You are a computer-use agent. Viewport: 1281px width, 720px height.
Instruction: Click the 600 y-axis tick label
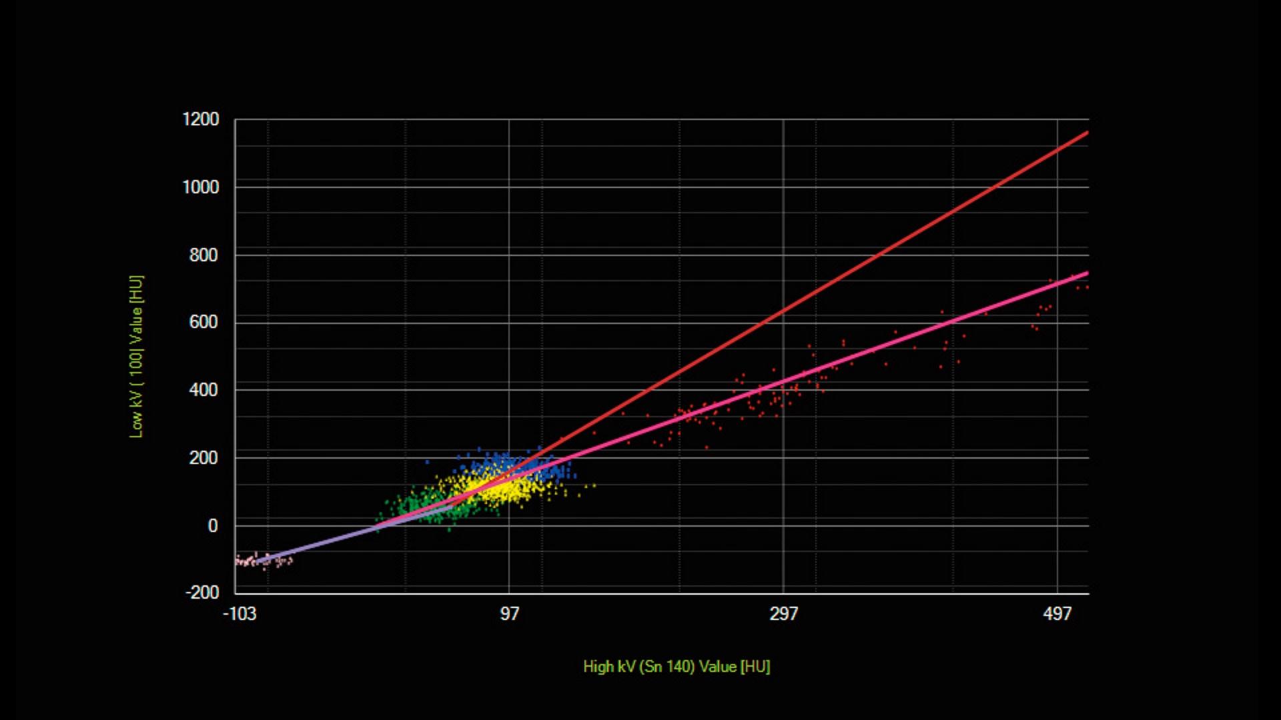tap(203, 323)
